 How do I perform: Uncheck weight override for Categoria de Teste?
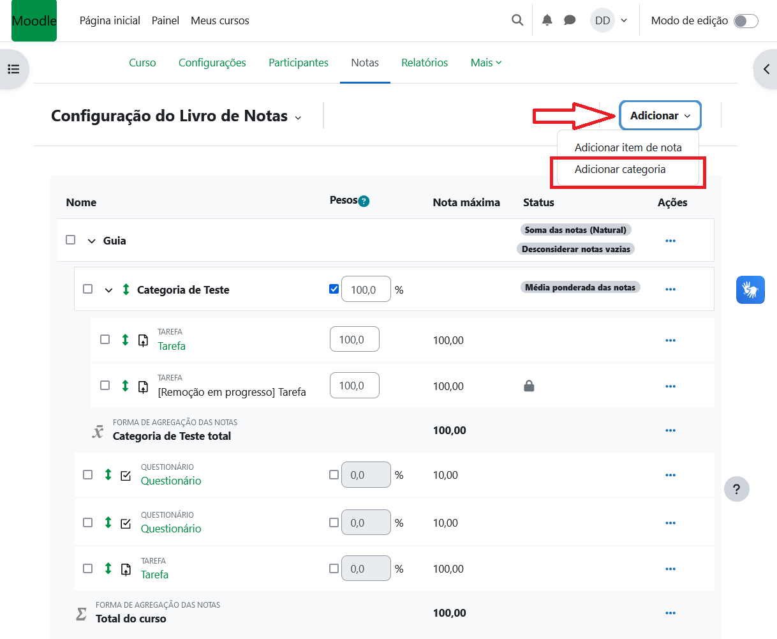click(334, 289)
